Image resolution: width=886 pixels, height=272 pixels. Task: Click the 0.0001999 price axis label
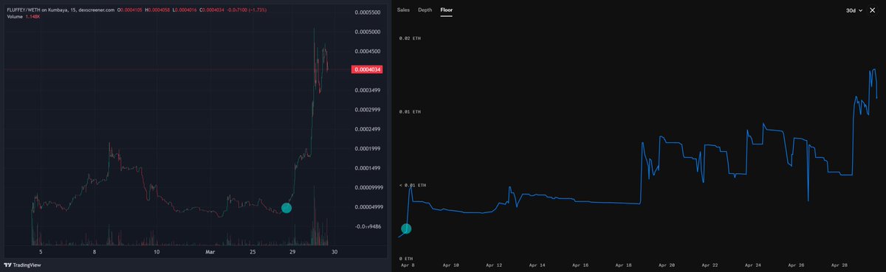tap(367, 148)
